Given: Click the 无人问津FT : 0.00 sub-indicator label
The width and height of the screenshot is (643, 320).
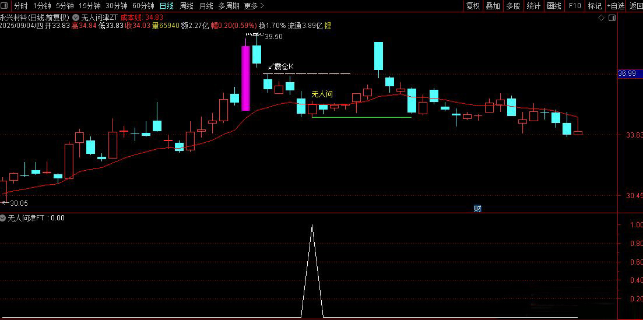Looking at the screenshot, I should pyautogui.click(x=36, y=218).
